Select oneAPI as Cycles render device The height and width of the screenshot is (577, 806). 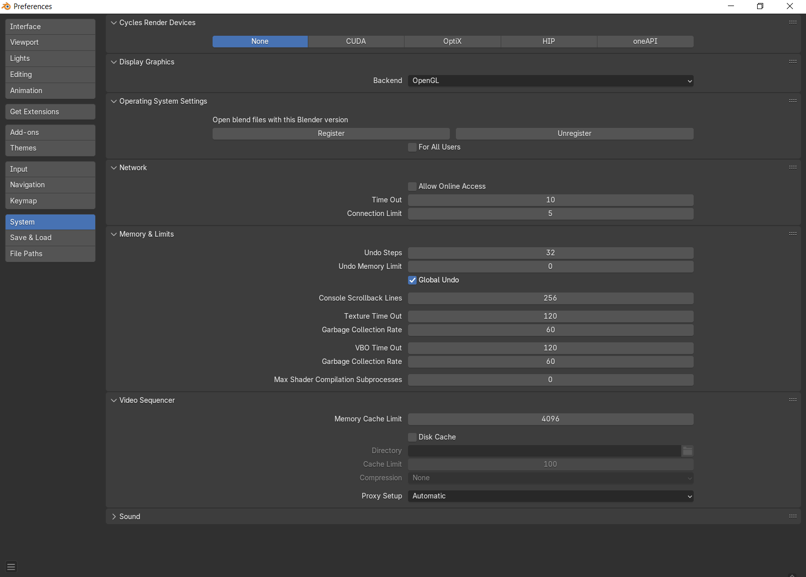(645, 41)
